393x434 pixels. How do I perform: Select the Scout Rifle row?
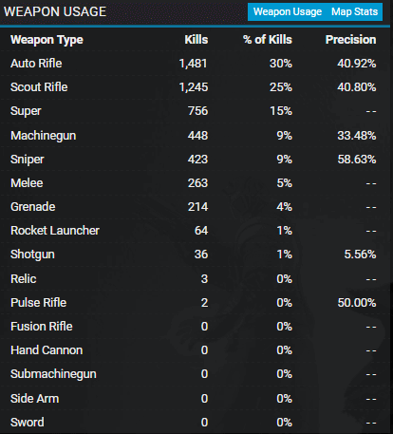pyautogui.click(x=195, y=87)
